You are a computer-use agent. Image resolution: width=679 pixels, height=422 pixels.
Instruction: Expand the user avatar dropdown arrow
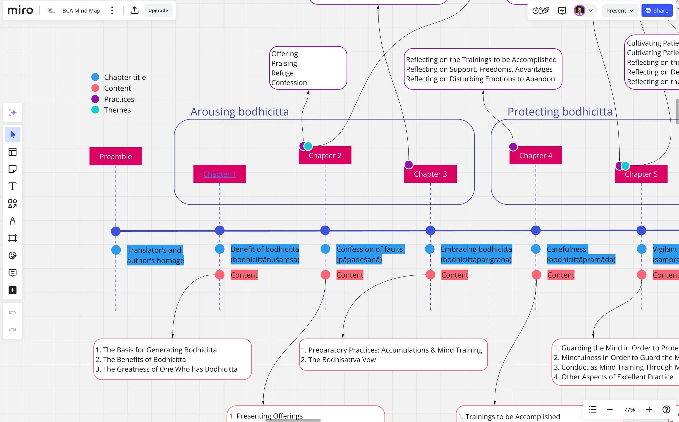coord(591,11)
